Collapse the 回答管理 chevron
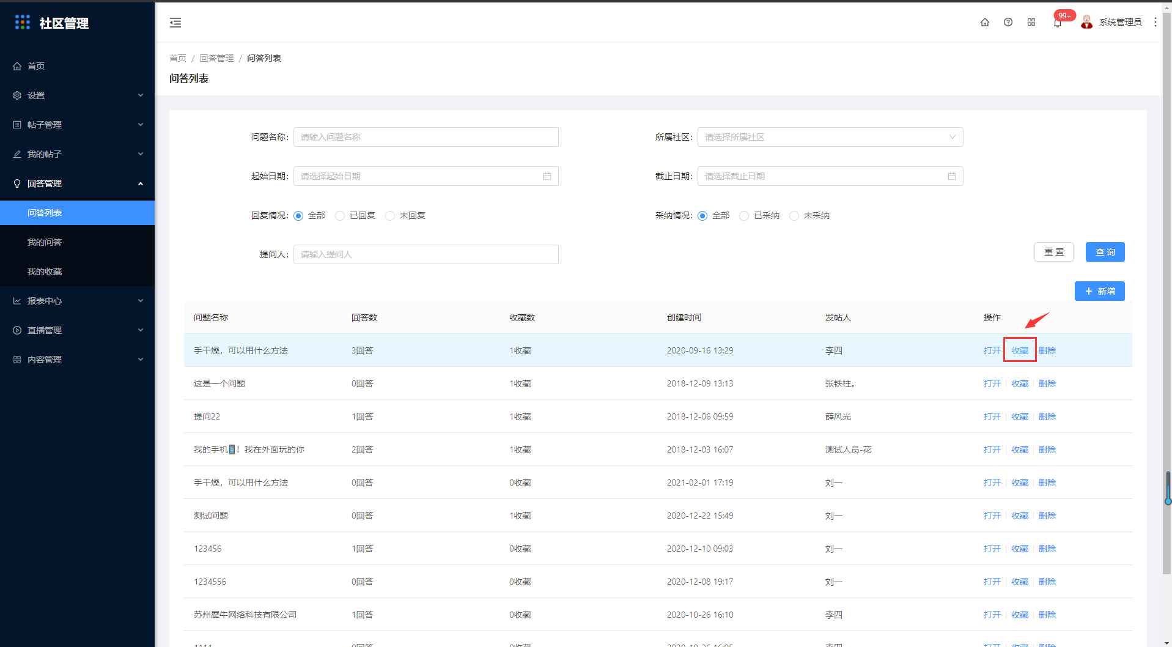This screenshot has width=1172, height=647. pyautogui.click(x=141, y=183)
